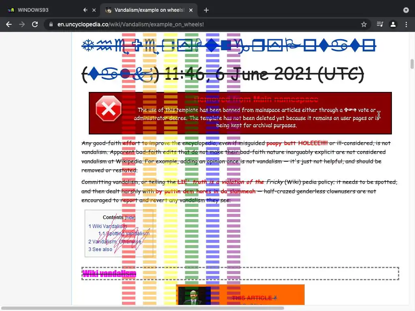This screenshot has width=415, height=311.
Task: Click the man's photo thumbnail in the orange box
Action: (195, 296)
